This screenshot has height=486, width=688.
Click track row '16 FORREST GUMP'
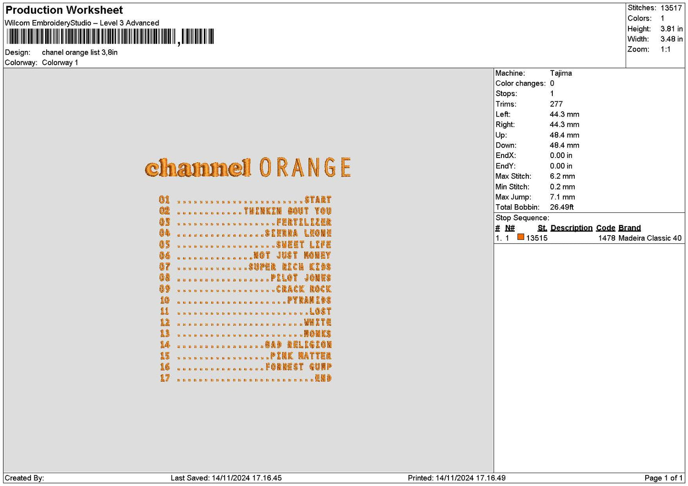[245, 367]
